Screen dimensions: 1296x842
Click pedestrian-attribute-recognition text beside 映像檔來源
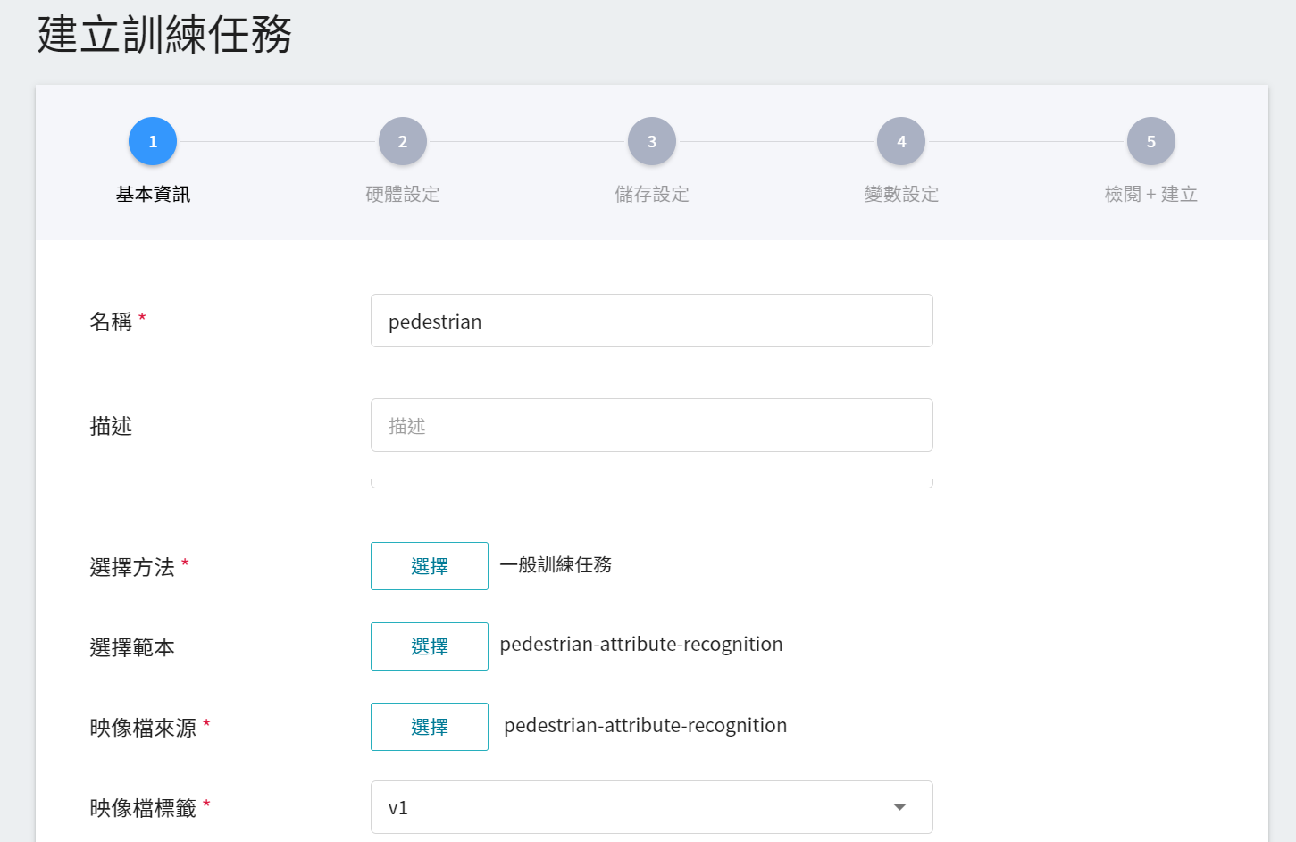[x=646, y=725]
